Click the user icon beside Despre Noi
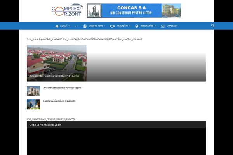This screenshot has height=155, width=233. 85,26
